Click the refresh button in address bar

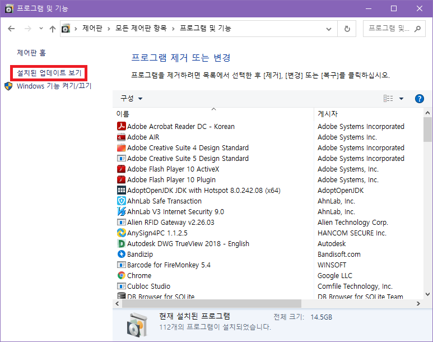tap(347, 29)
